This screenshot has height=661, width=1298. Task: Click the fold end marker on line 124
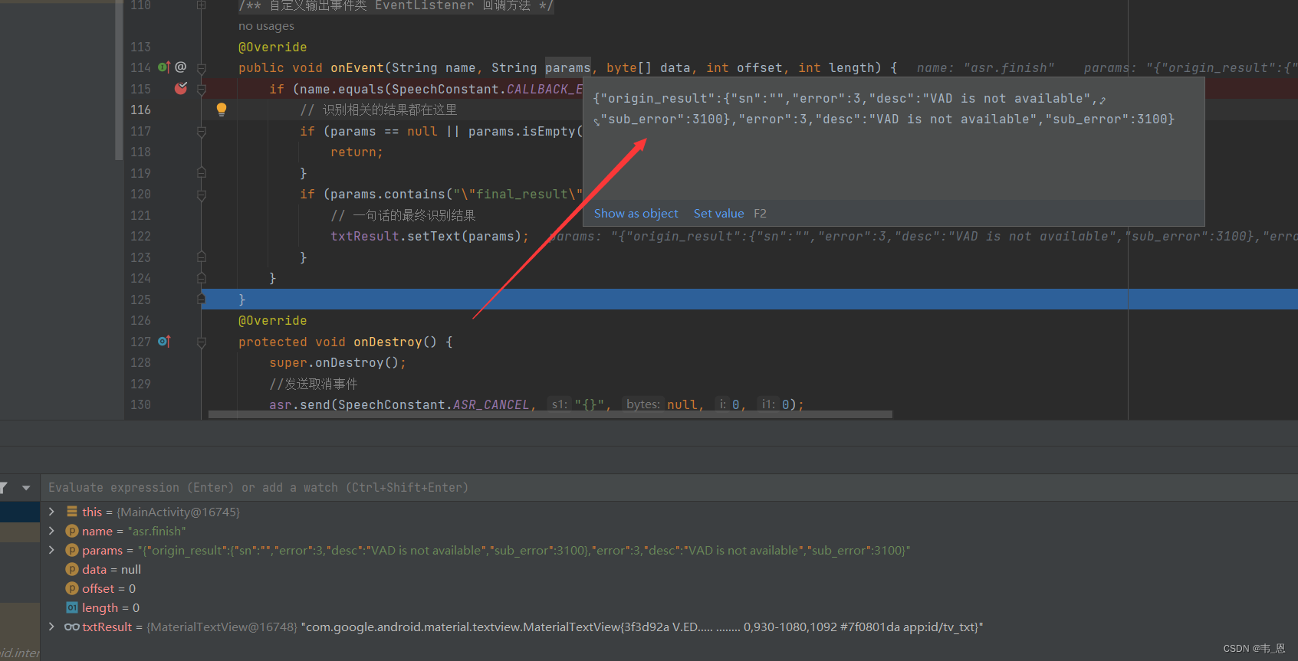[201, 278]
